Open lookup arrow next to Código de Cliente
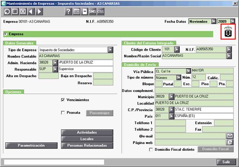Viewport: 239px width, 167px height. tap(177, 50)
